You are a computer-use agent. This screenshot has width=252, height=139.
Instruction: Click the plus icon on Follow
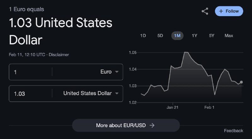[221, 11]
